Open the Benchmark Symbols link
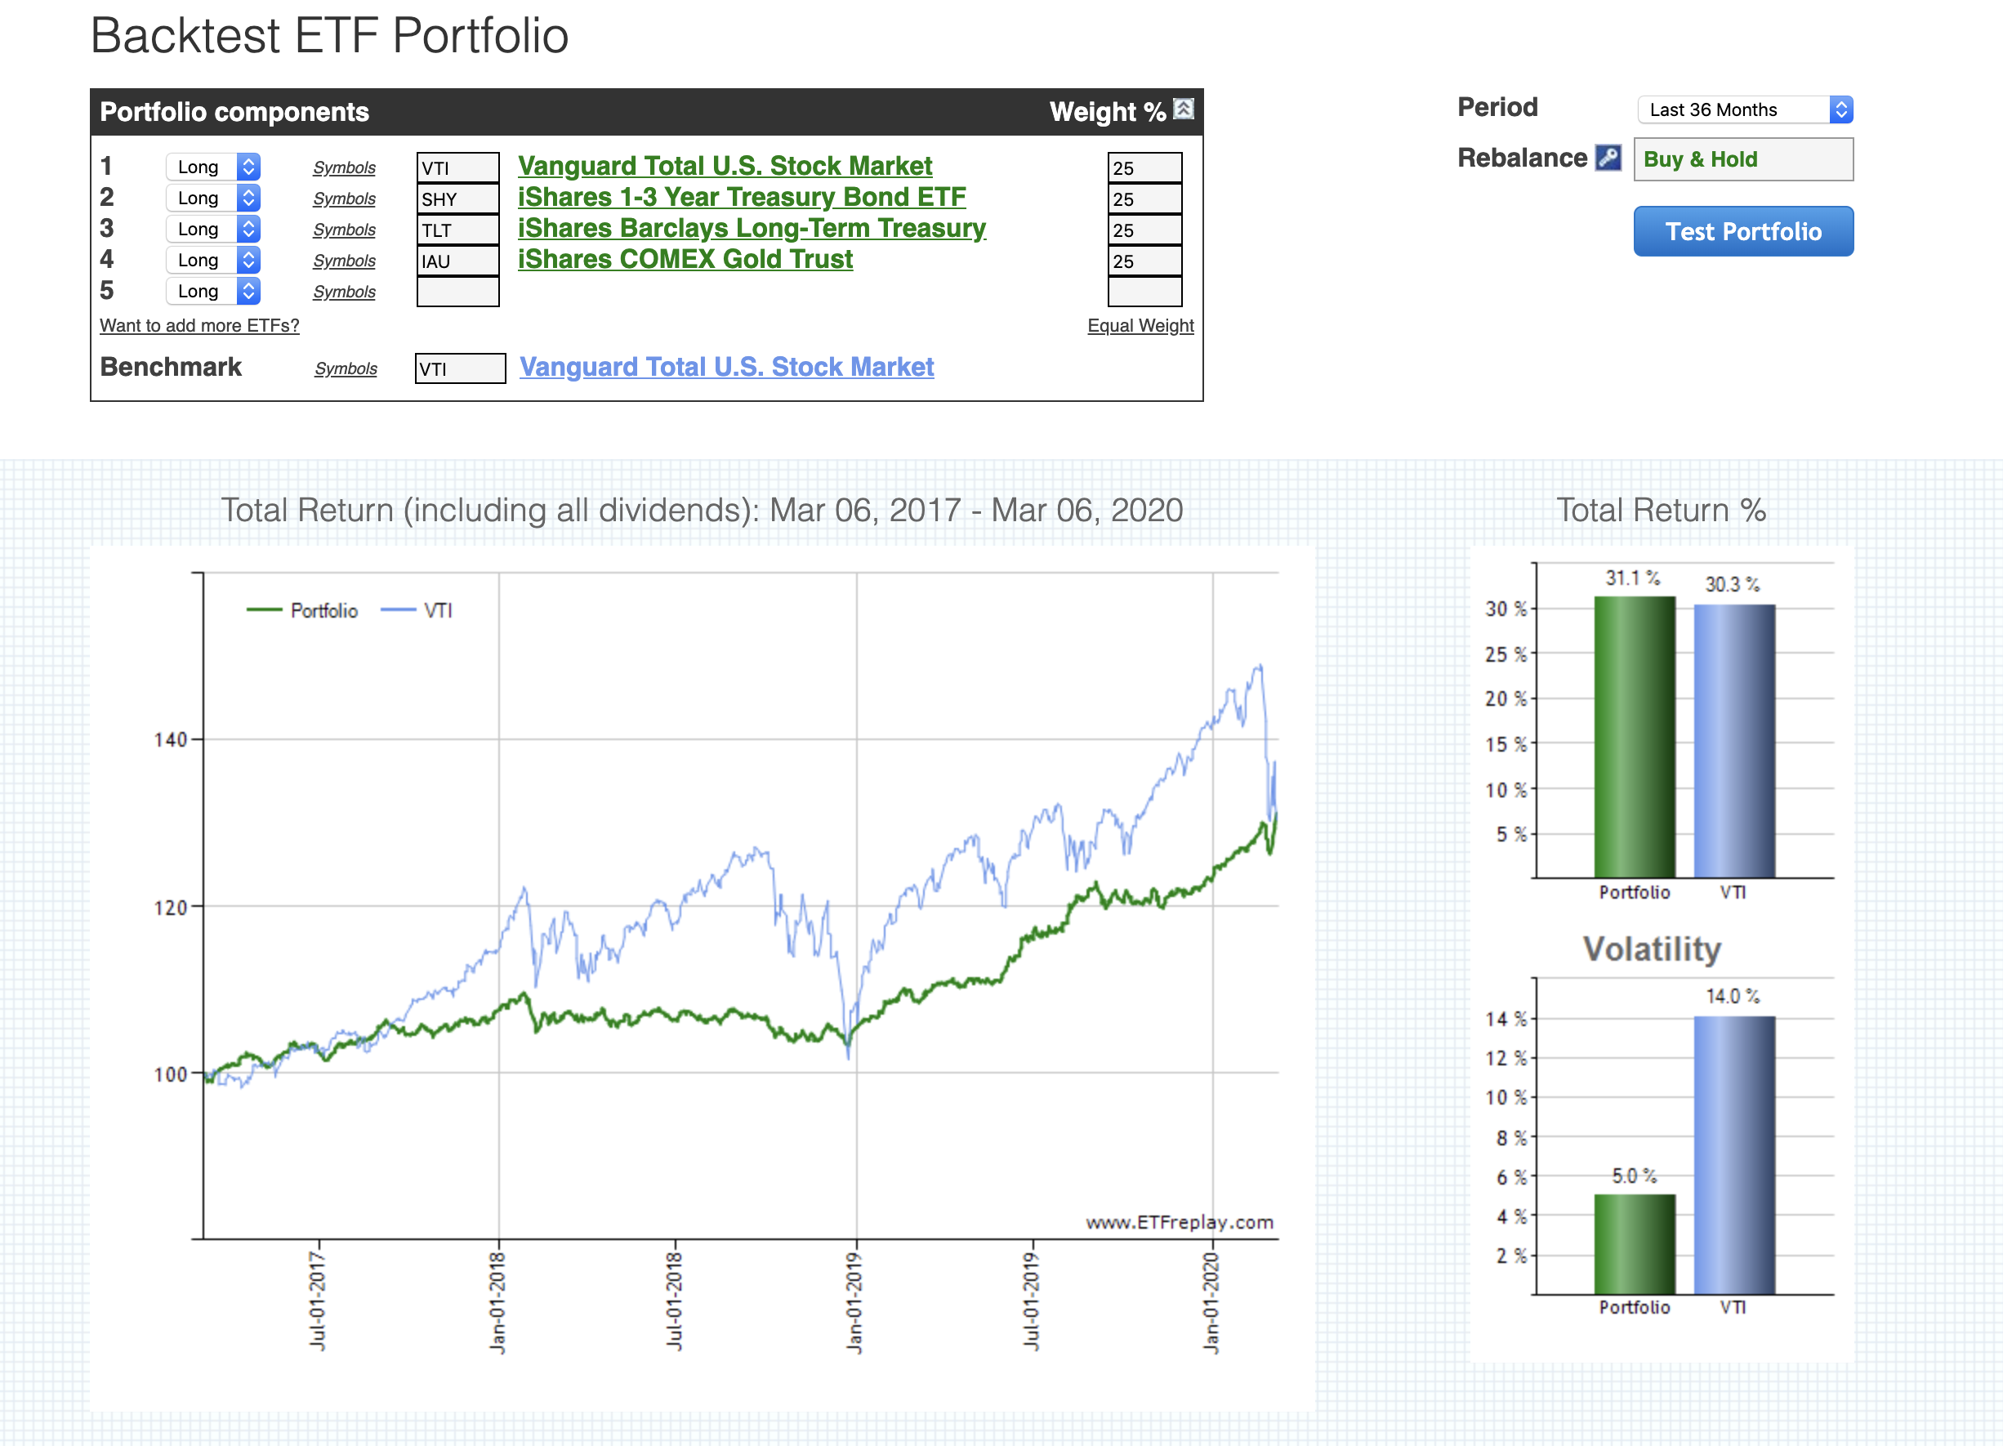The width and height of the screenshot is (2003, 1446). pos(346,368)
